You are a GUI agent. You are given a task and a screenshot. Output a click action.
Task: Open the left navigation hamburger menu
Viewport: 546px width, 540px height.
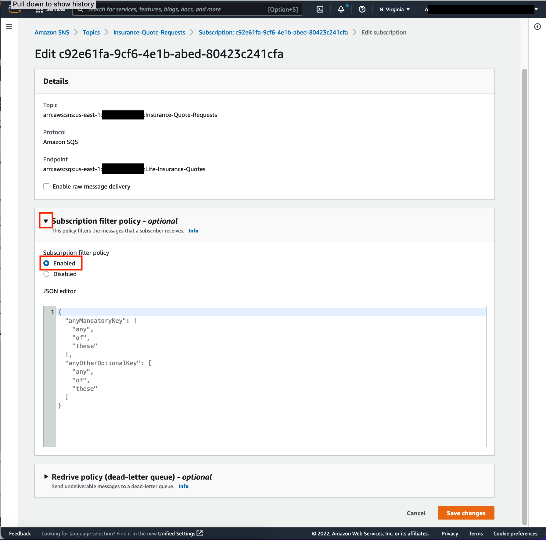(x=9, y=27)
